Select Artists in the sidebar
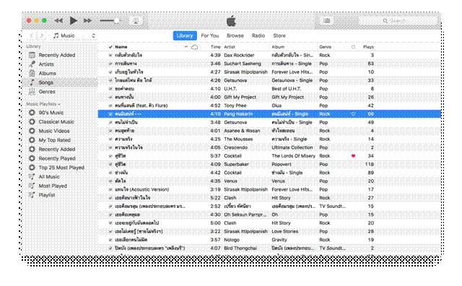 tap(46, 64)
